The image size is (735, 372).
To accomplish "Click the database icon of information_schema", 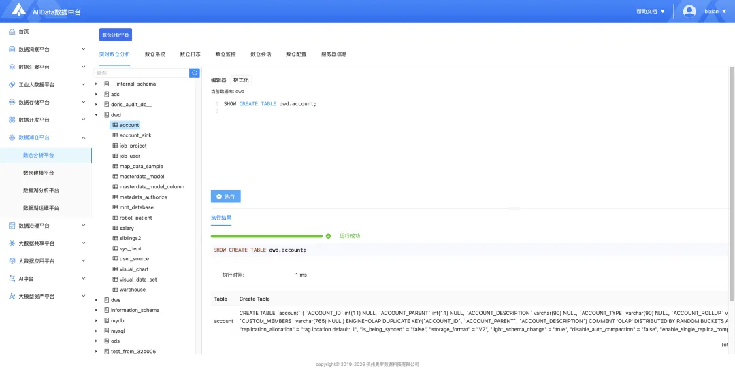I will pyautogui.click(x=106, y=310).
